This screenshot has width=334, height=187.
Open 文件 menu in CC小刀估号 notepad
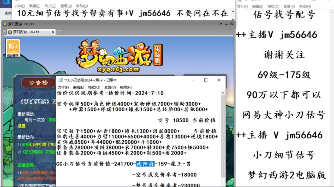63,87
